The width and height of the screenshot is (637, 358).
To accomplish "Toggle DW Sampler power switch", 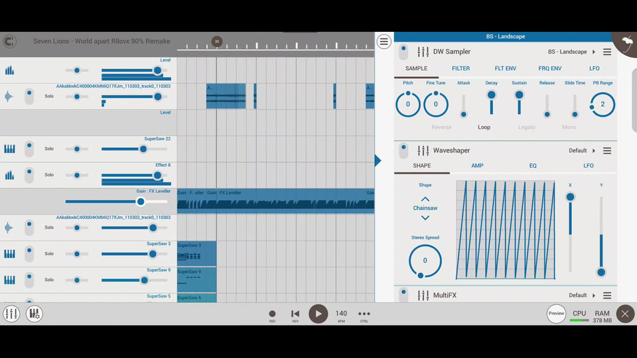I will (x=403, y=52).
